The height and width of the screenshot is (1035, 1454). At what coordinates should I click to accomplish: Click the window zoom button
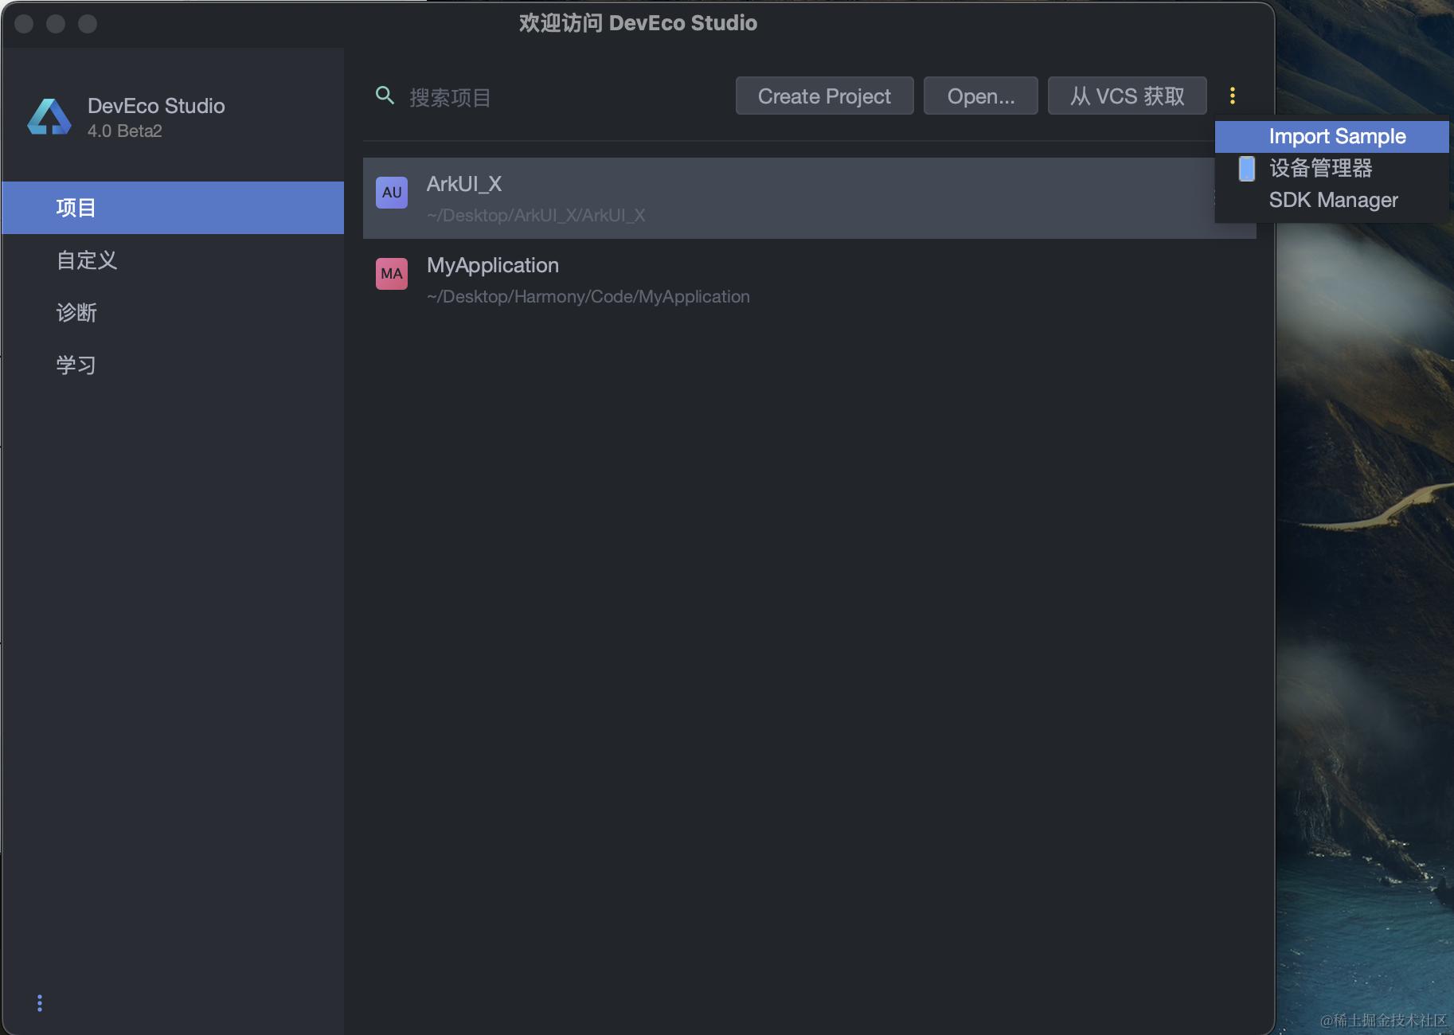pos(88,24)
